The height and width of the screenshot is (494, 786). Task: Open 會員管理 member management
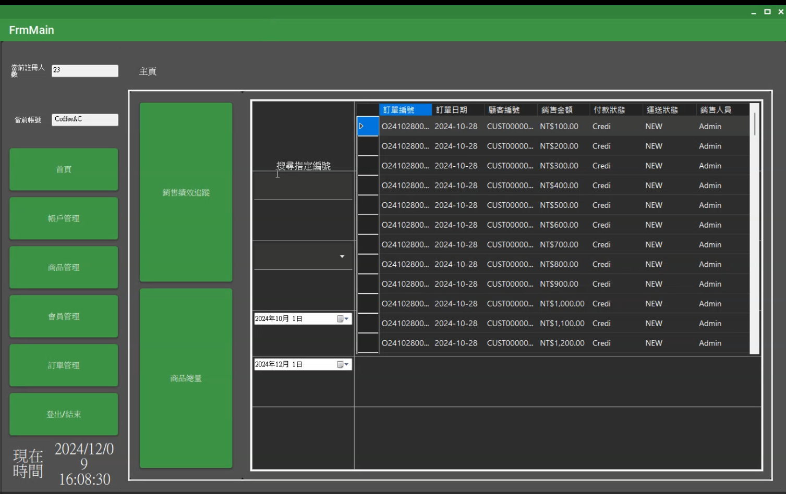click(x=64, y=316)
